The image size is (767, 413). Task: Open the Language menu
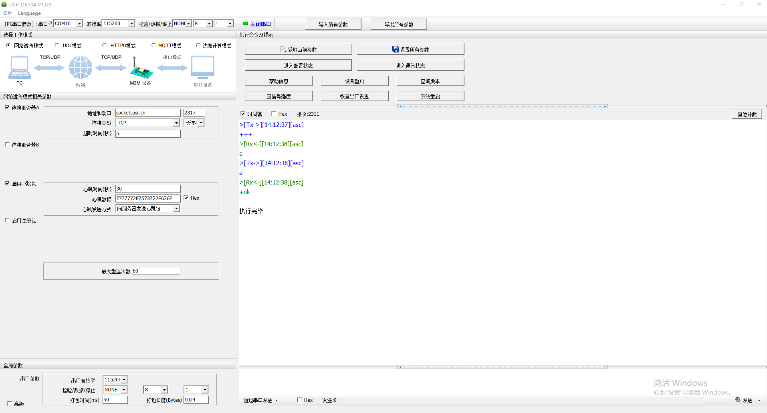click(29, 13)
